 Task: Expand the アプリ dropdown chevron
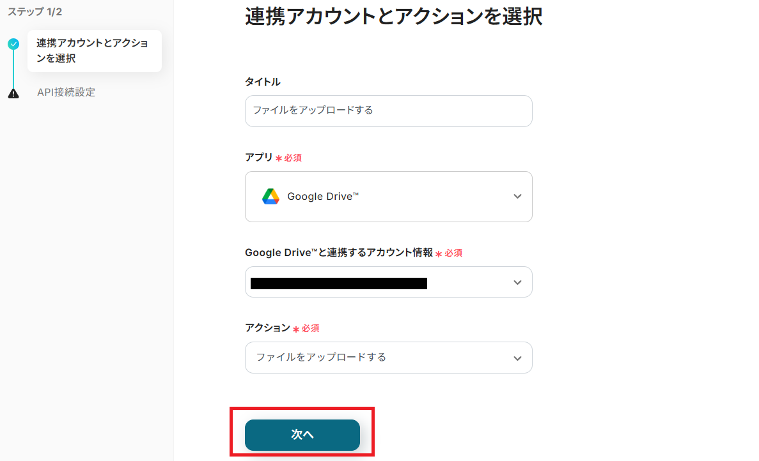click(517, 197)
